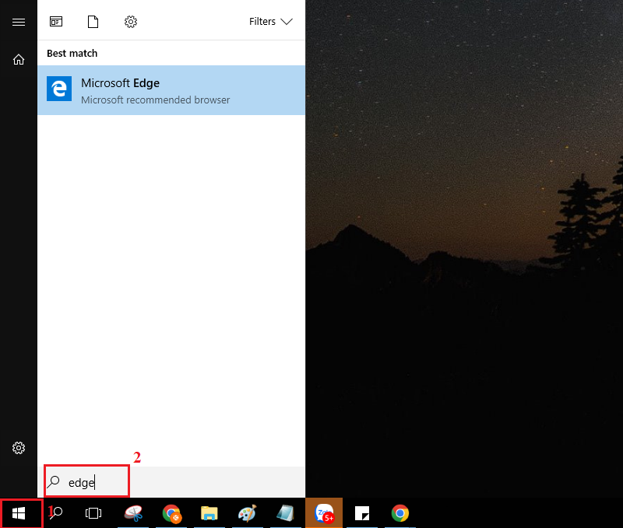Filter search results by Apps icon
This screenshot has width=623, height=528.
pos(56,22)
